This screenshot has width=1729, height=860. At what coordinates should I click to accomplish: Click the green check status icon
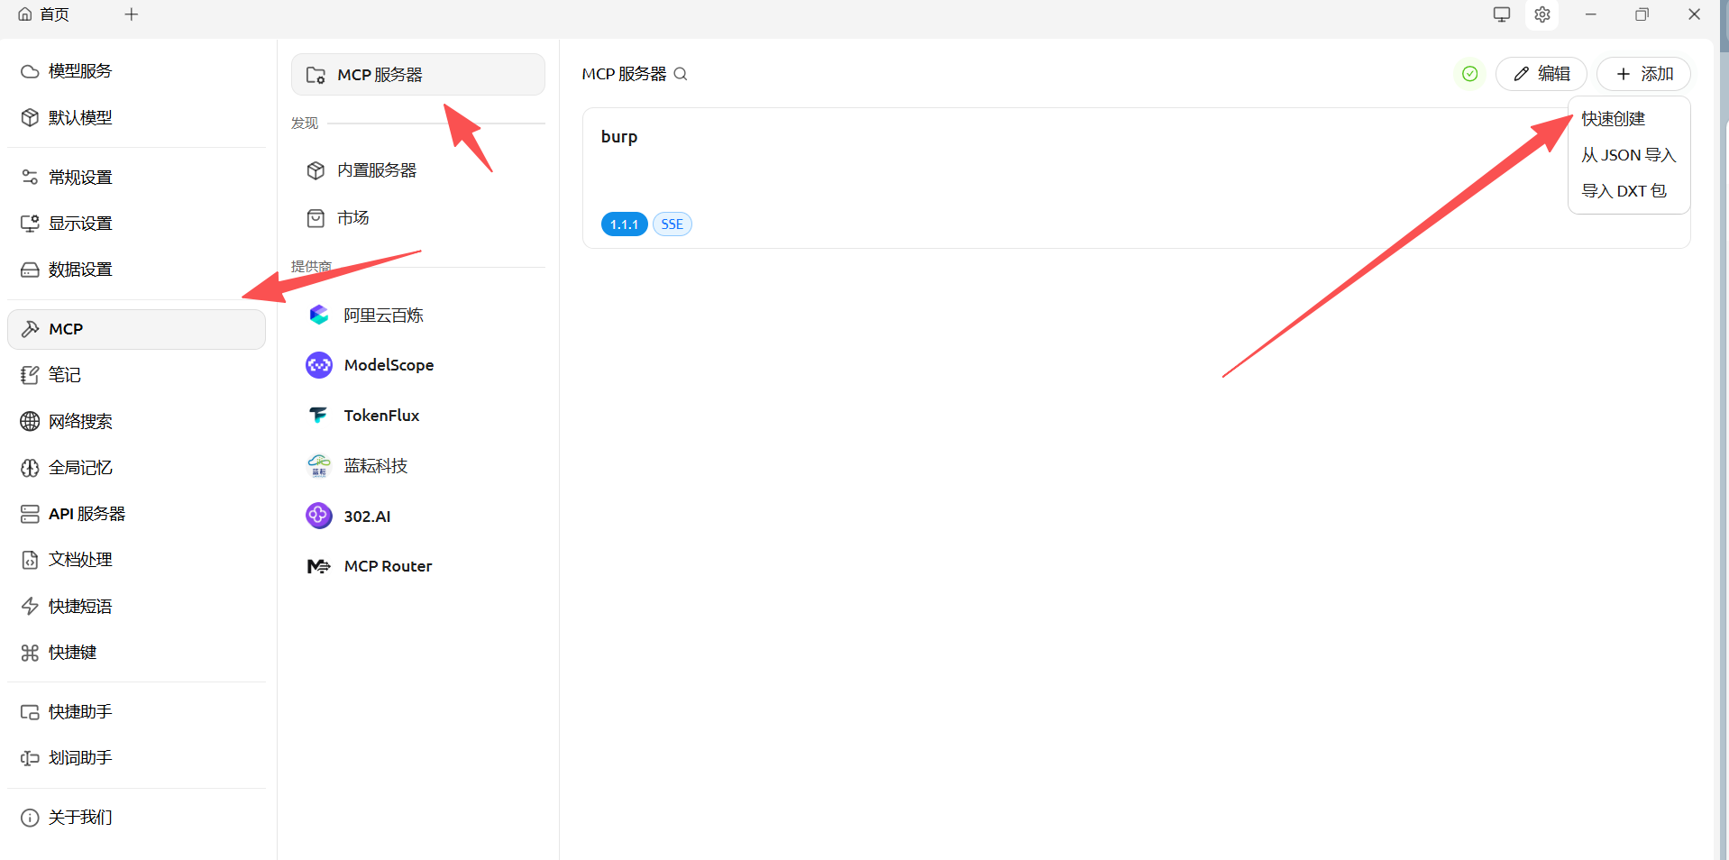click(1469, 74)
